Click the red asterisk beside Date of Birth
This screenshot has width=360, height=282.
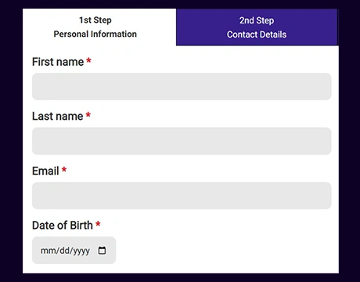coord(98,224)
